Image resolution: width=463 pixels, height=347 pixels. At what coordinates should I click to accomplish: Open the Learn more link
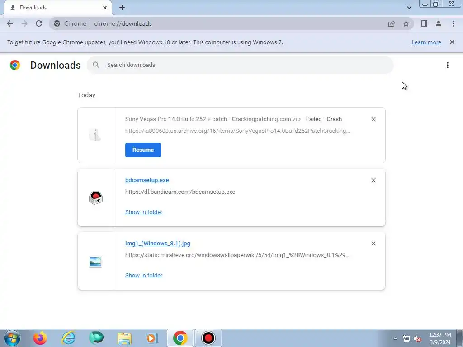(x=426, y=42)
